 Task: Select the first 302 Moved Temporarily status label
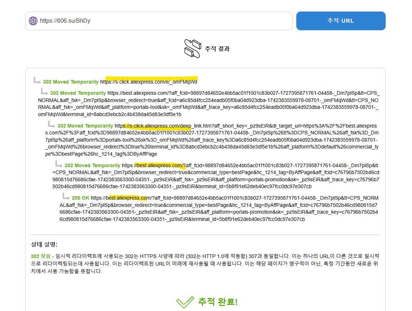click(71, 82)
